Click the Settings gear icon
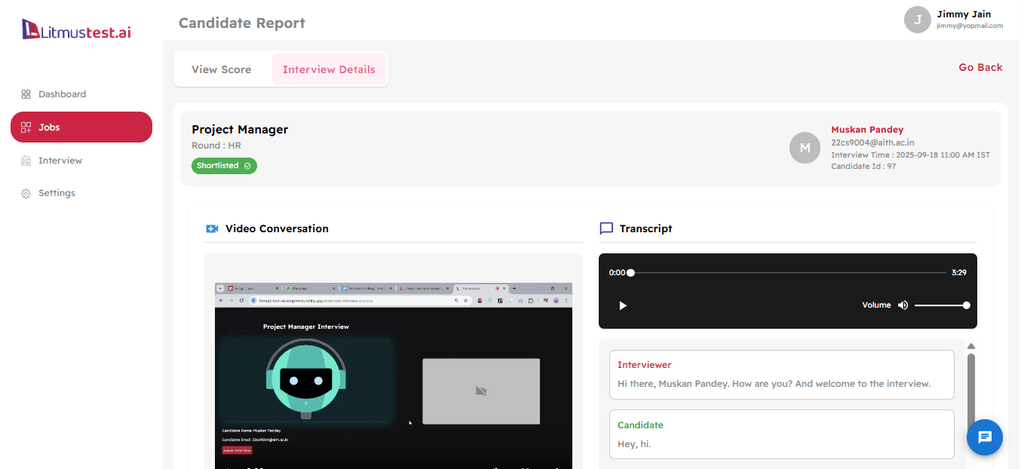The height and width of the screenshot is (469, 1021). [25, 192]
